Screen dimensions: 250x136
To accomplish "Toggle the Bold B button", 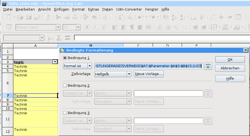I will (87, 27).
